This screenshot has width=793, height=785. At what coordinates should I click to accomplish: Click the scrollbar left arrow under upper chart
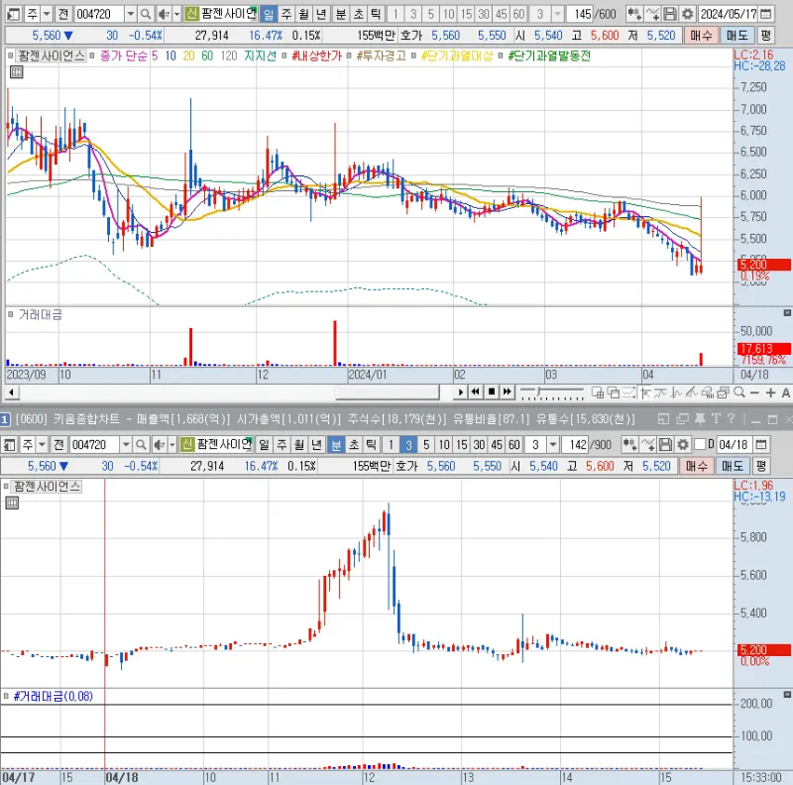[12, 392]
